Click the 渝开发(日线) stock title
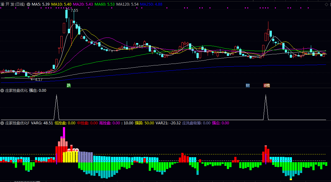Image resolution: width=331 pixels, height=182 pixels. pos(13,4)
